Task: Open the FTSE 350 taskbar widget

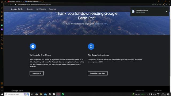Action: click(x=138, y=94)
